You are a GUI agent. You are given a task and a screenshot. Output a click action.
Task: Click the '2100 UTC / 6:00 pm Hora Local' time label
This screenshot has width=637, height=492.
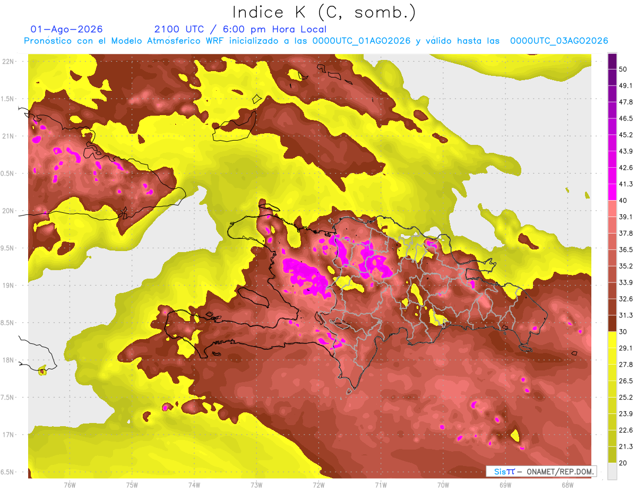click(240, 29)
